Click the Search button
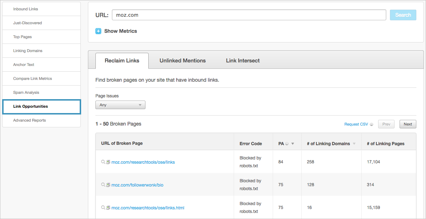The width and height of the screenshot is (426, 219). point(403,15)
